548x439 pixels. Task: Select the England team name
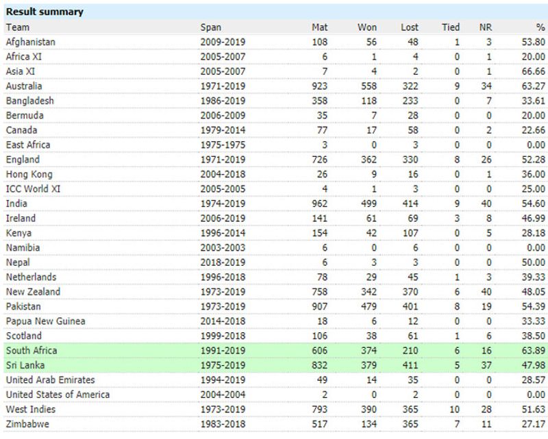[22, 160]
